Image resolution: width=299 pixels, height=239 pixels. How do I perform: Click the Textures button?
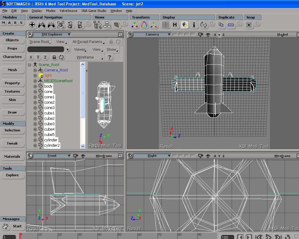(12, 91)
